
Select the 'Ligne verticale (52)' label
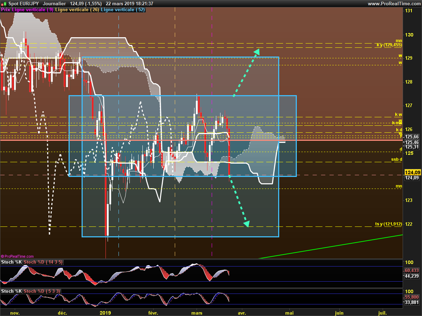[123, 10]
